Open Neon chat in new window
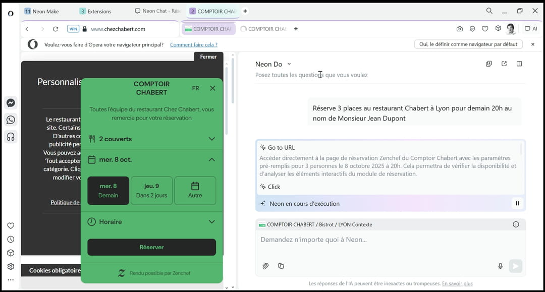This screenshot has height=292, width=545. tap(504, 64)
